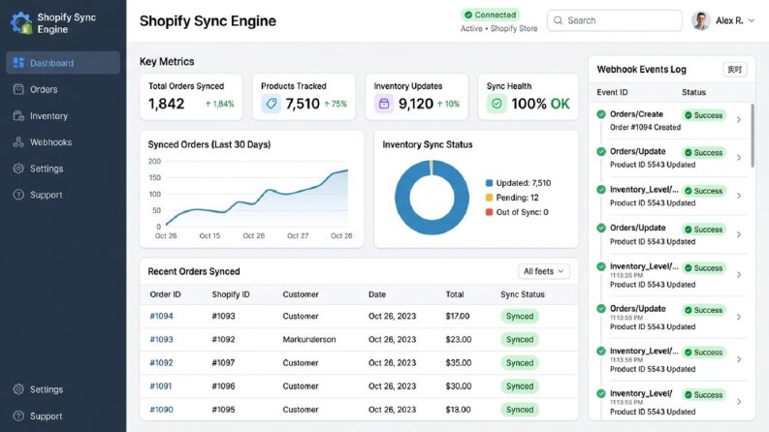The height and width of the screenshot is (432, 769).
Task: Click the Sync Health check icon
Action: [497, 104]
